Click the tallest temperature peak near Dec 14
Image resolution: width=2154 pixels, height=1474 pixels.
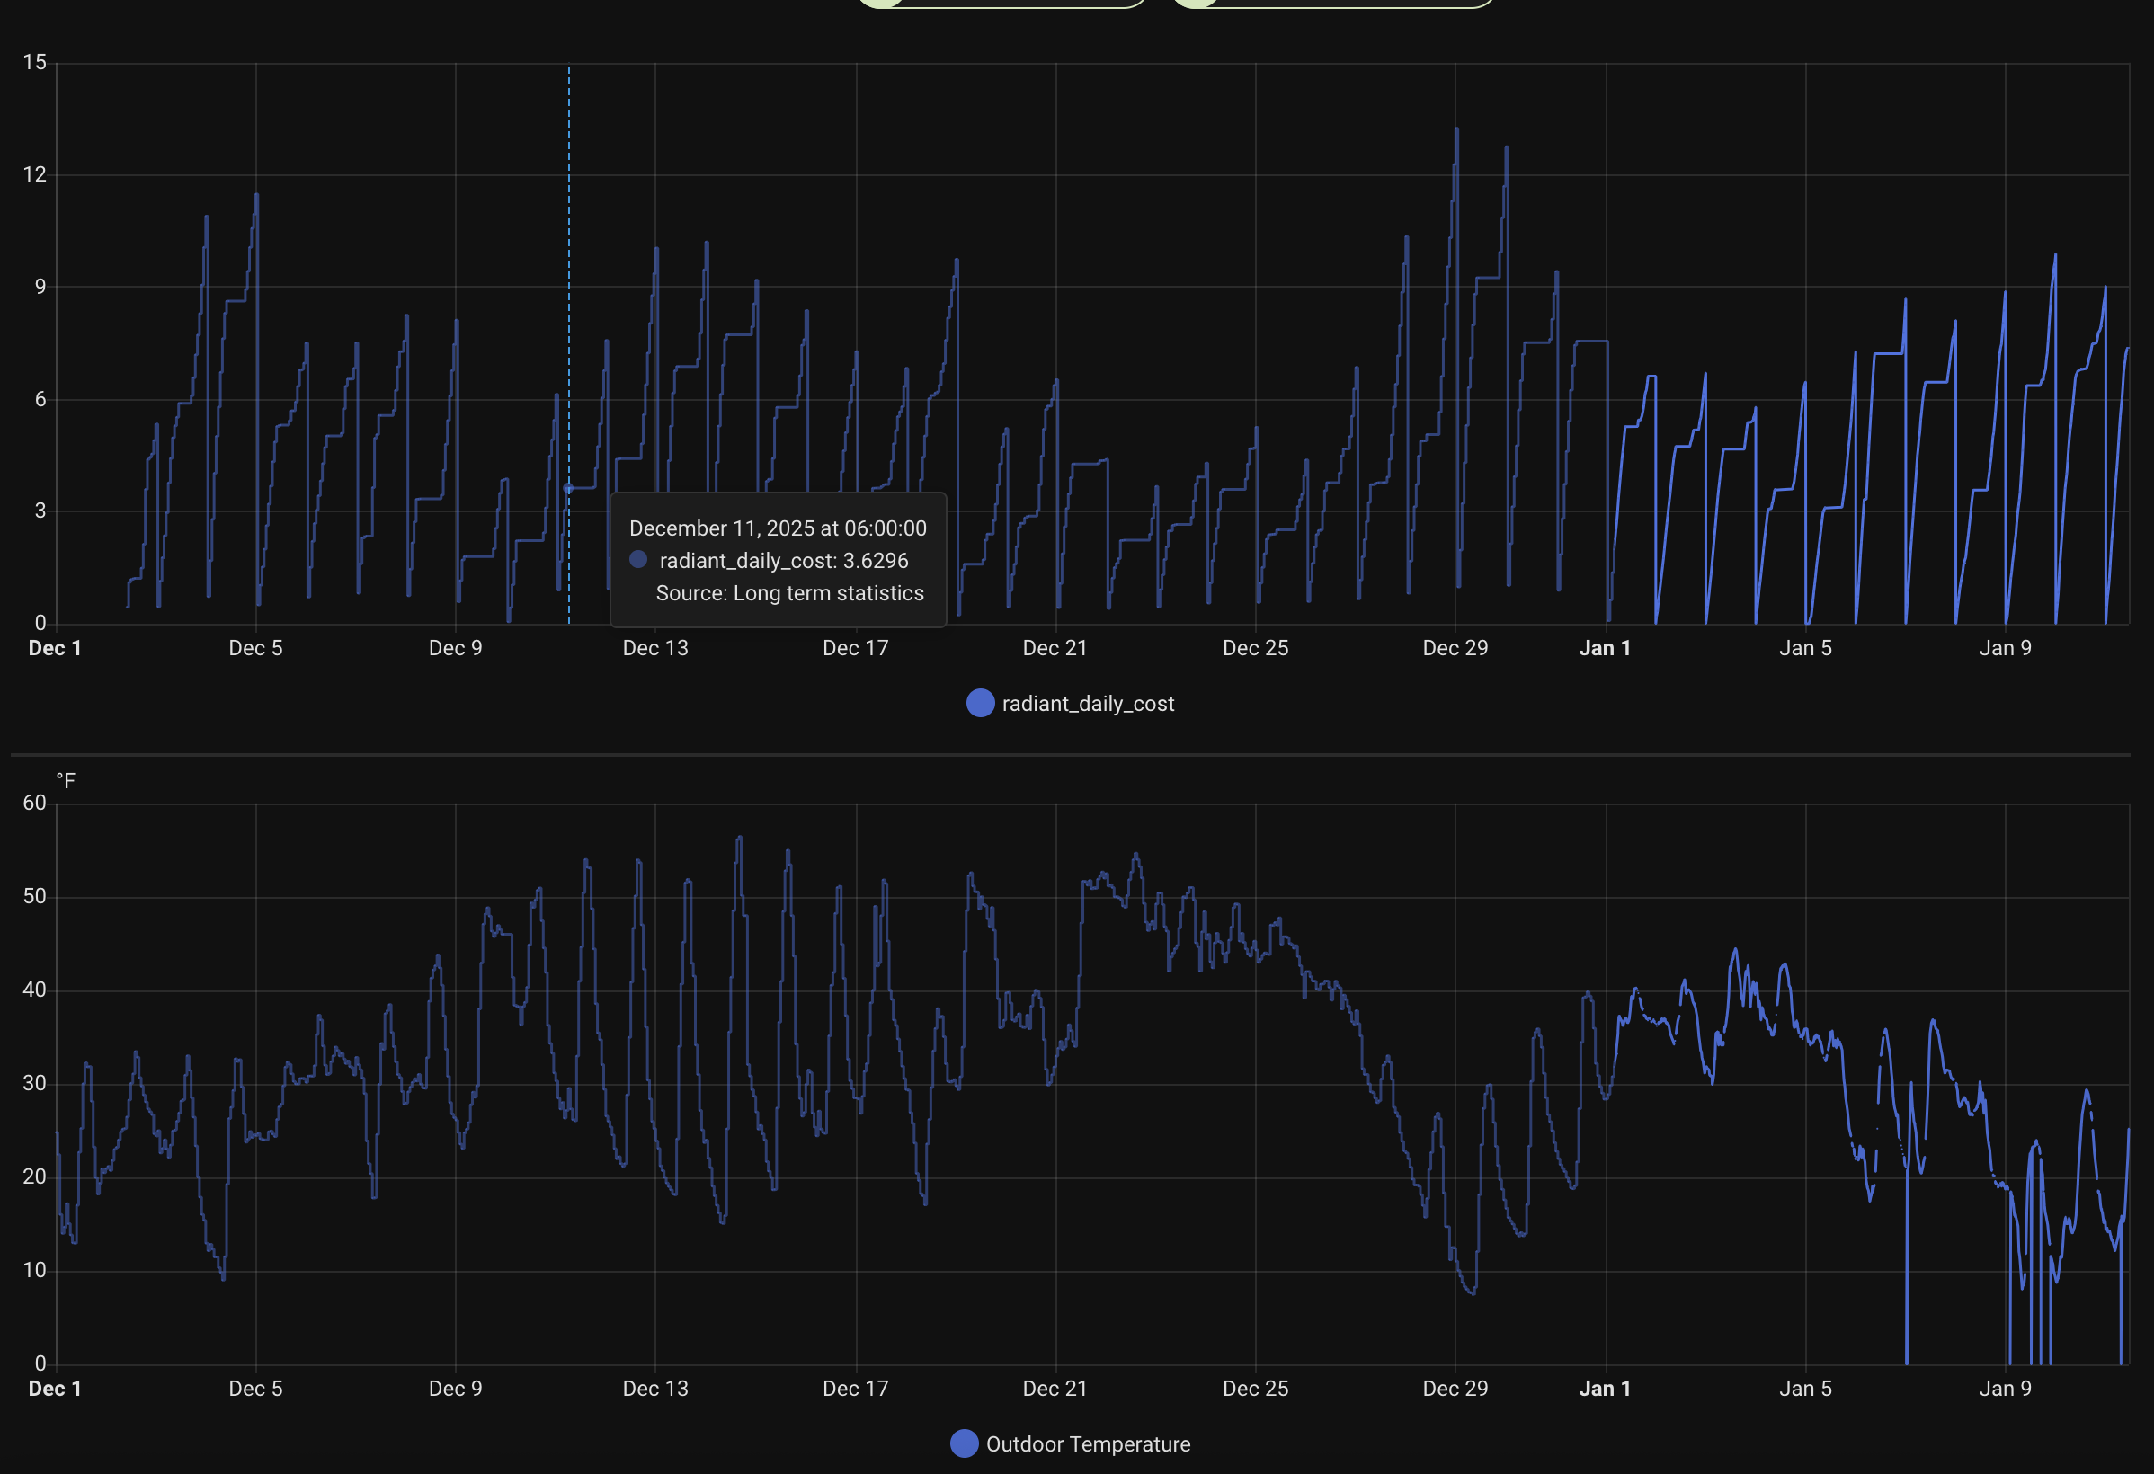point(739,837)
